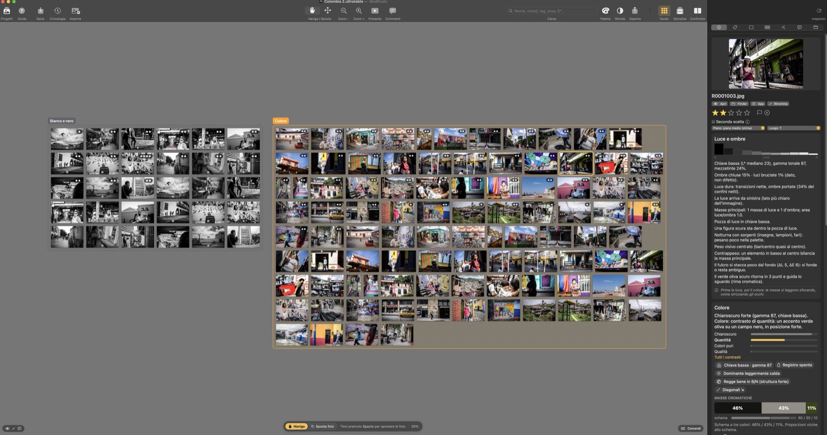Switch to Storyline view

[680, 11]
